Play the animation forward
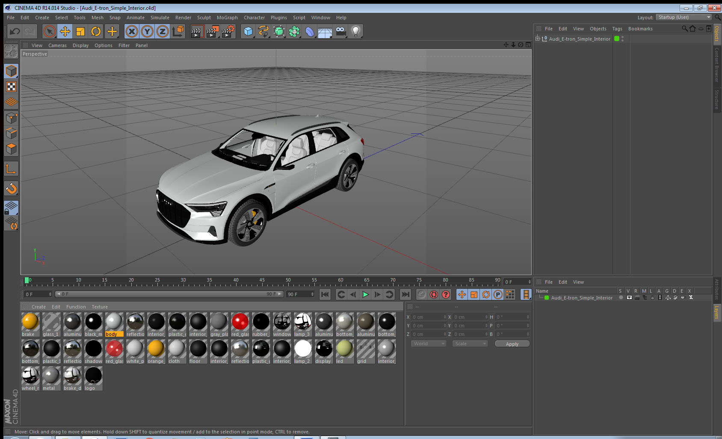This screenshot has width=722, height=439. coord(365,294)
